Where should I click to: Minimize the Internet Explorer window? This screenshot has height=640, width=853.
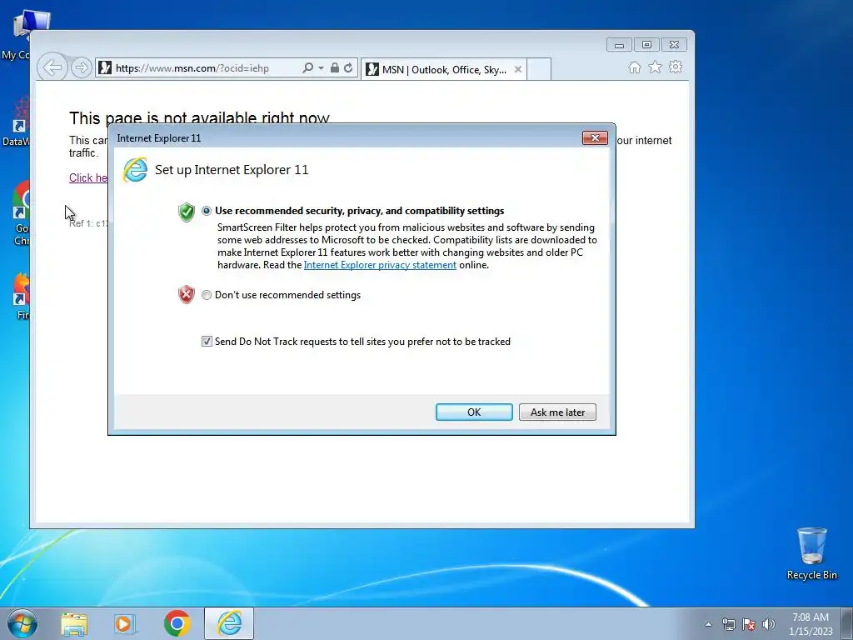coord(619,45)
